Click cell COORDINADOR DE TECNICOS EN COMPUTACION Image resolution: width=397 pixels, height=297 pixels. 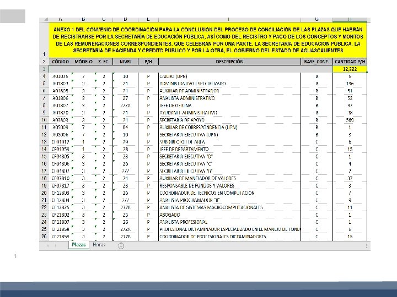pyautogui.click(x=229, y=193)
